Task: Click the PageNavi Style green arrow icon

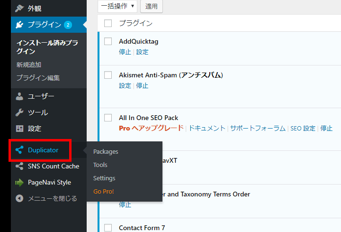Action: pyautogui.click(x=19, y=182)
